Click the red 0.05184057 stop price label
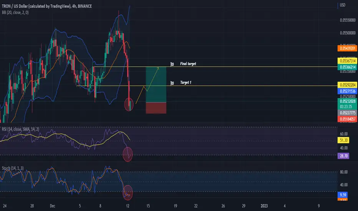 [x=347, y=119]
